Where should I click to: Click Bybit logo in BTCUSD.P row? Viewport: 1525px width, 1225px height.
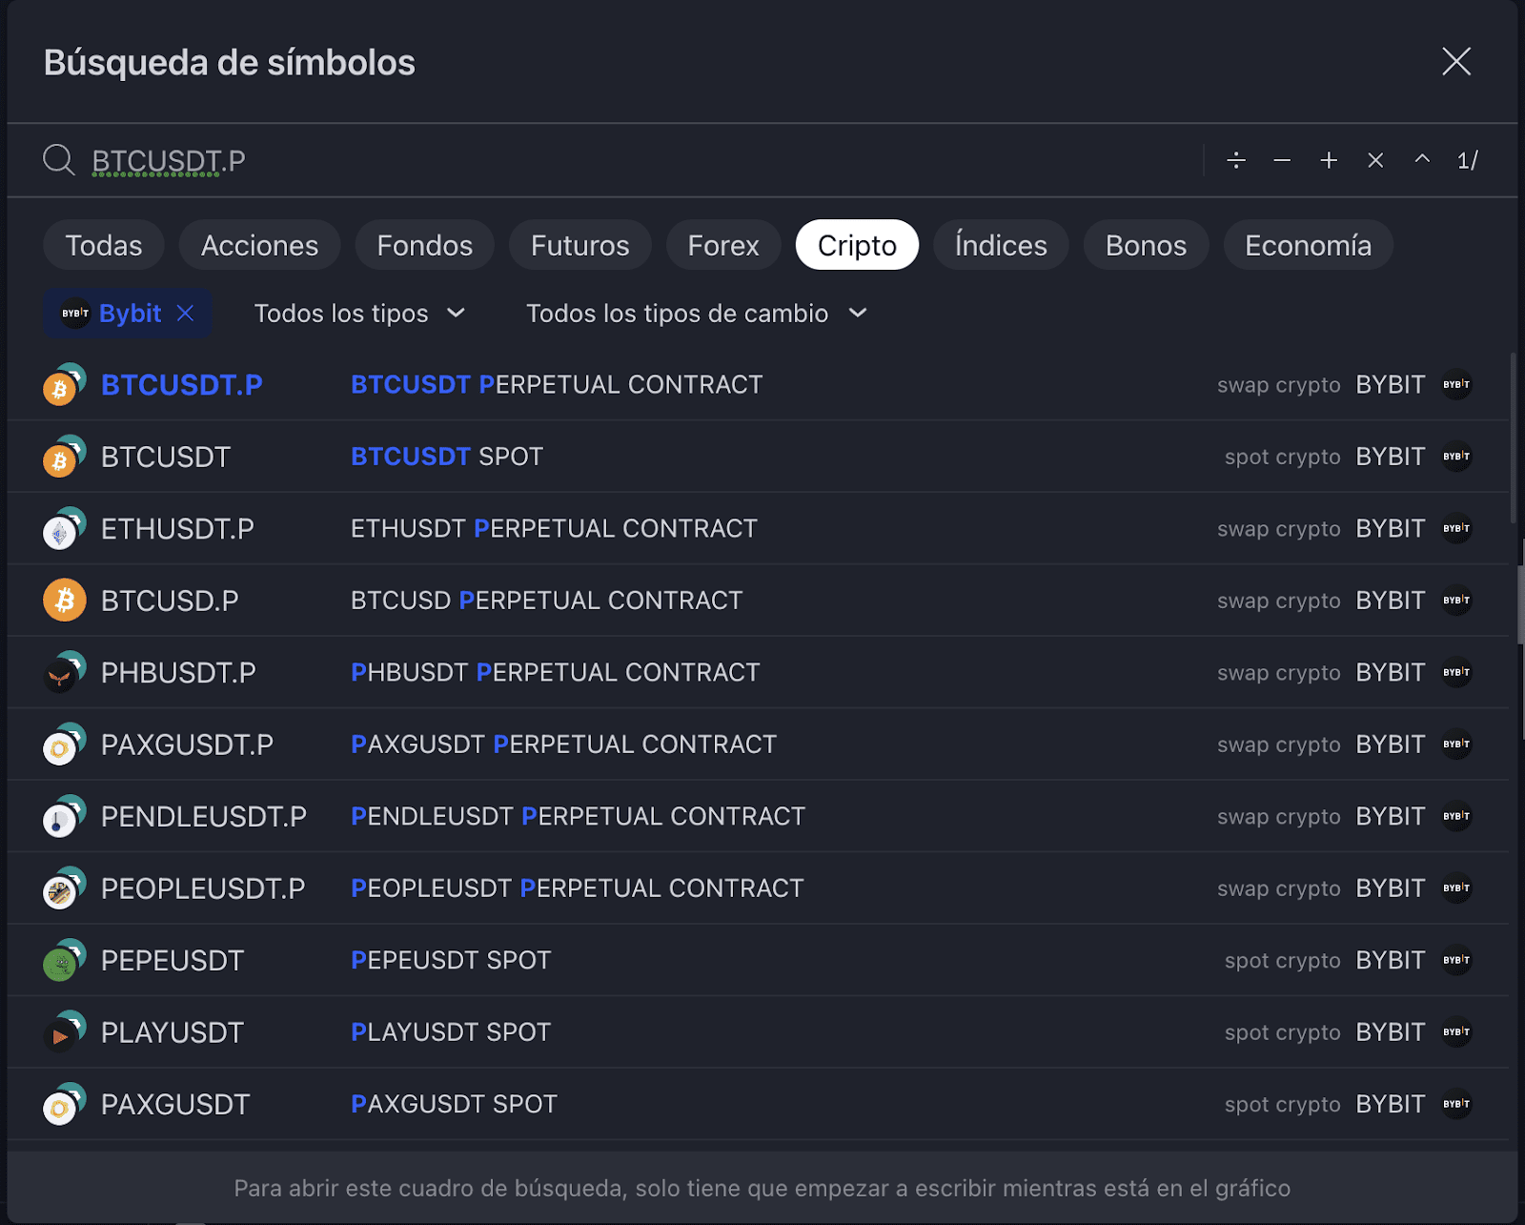1456,601
